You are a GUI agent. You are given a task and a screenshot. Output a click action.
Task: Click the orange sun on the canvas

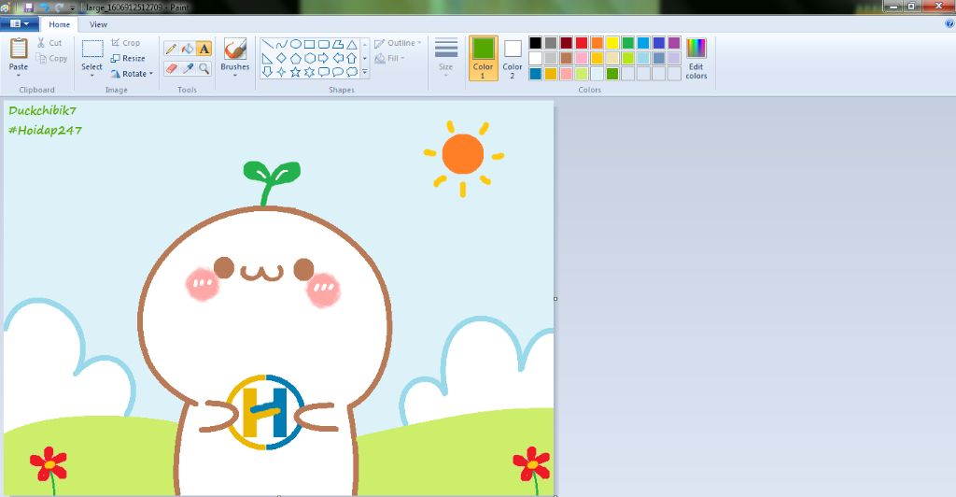[x=463, y=154]
